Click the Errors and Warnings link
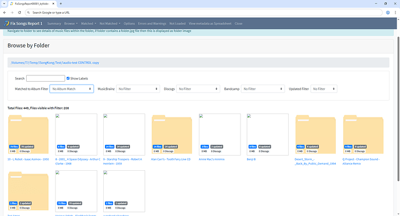The width and height of the screenshot is (400, 216). [x=152, y=23]
